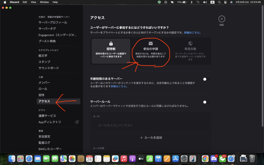Click the 発見対象 globe option card
264x165 pixels.
(190, 51)
